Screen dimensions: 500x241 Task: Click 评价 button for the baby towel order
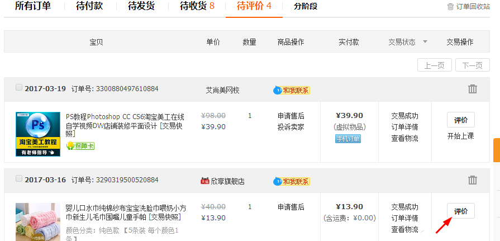click(x=460, y=211)
